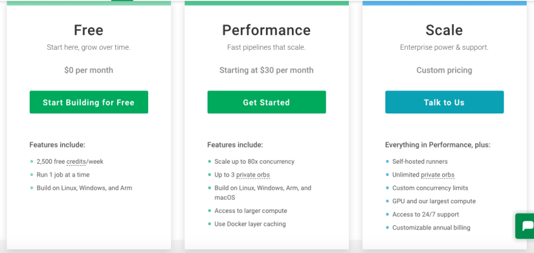The width and height of the screenshot is (534, 253).
Task: Click GPU and our largest compute item
Action: 434,201
